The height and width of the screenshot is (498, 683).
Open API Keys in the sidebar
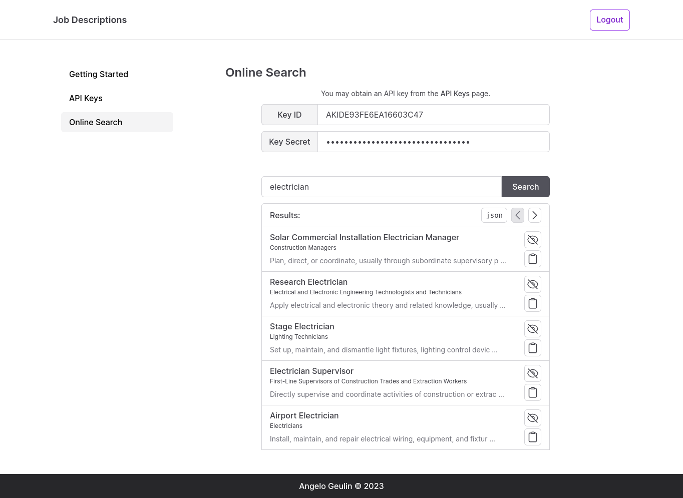117,98
